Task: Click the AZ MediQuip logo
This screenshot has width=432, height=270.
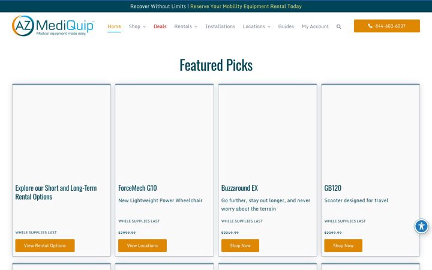Action: pos(53,26)
